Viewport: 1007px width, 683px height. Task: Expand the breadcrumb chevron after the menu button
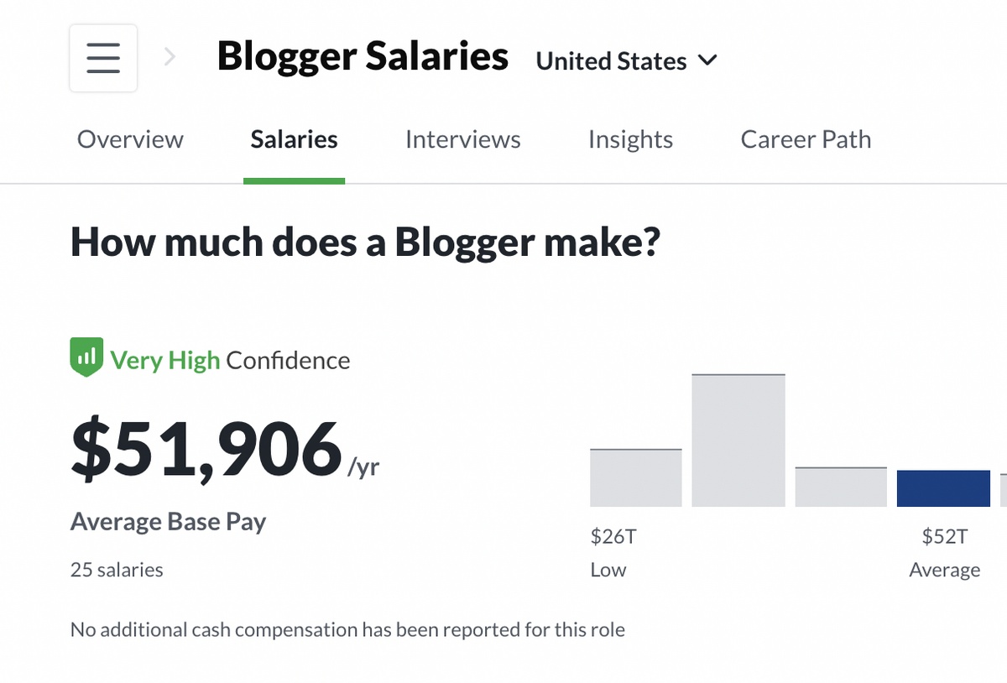tap(170, 57)
